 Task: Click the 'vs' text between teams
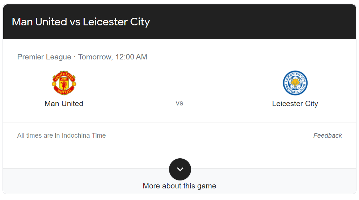click(x=179, y=103)
